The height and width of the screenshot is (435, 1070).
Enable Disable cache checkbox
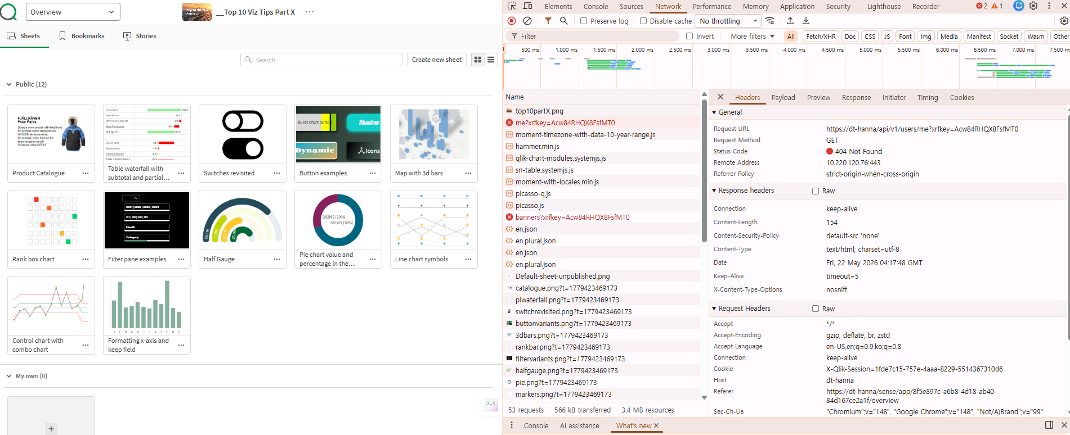643,21
